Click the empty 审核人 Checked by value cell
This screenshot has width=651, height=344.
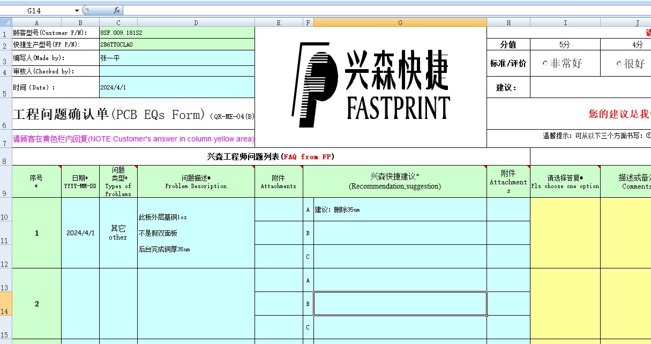pos(177,71)
